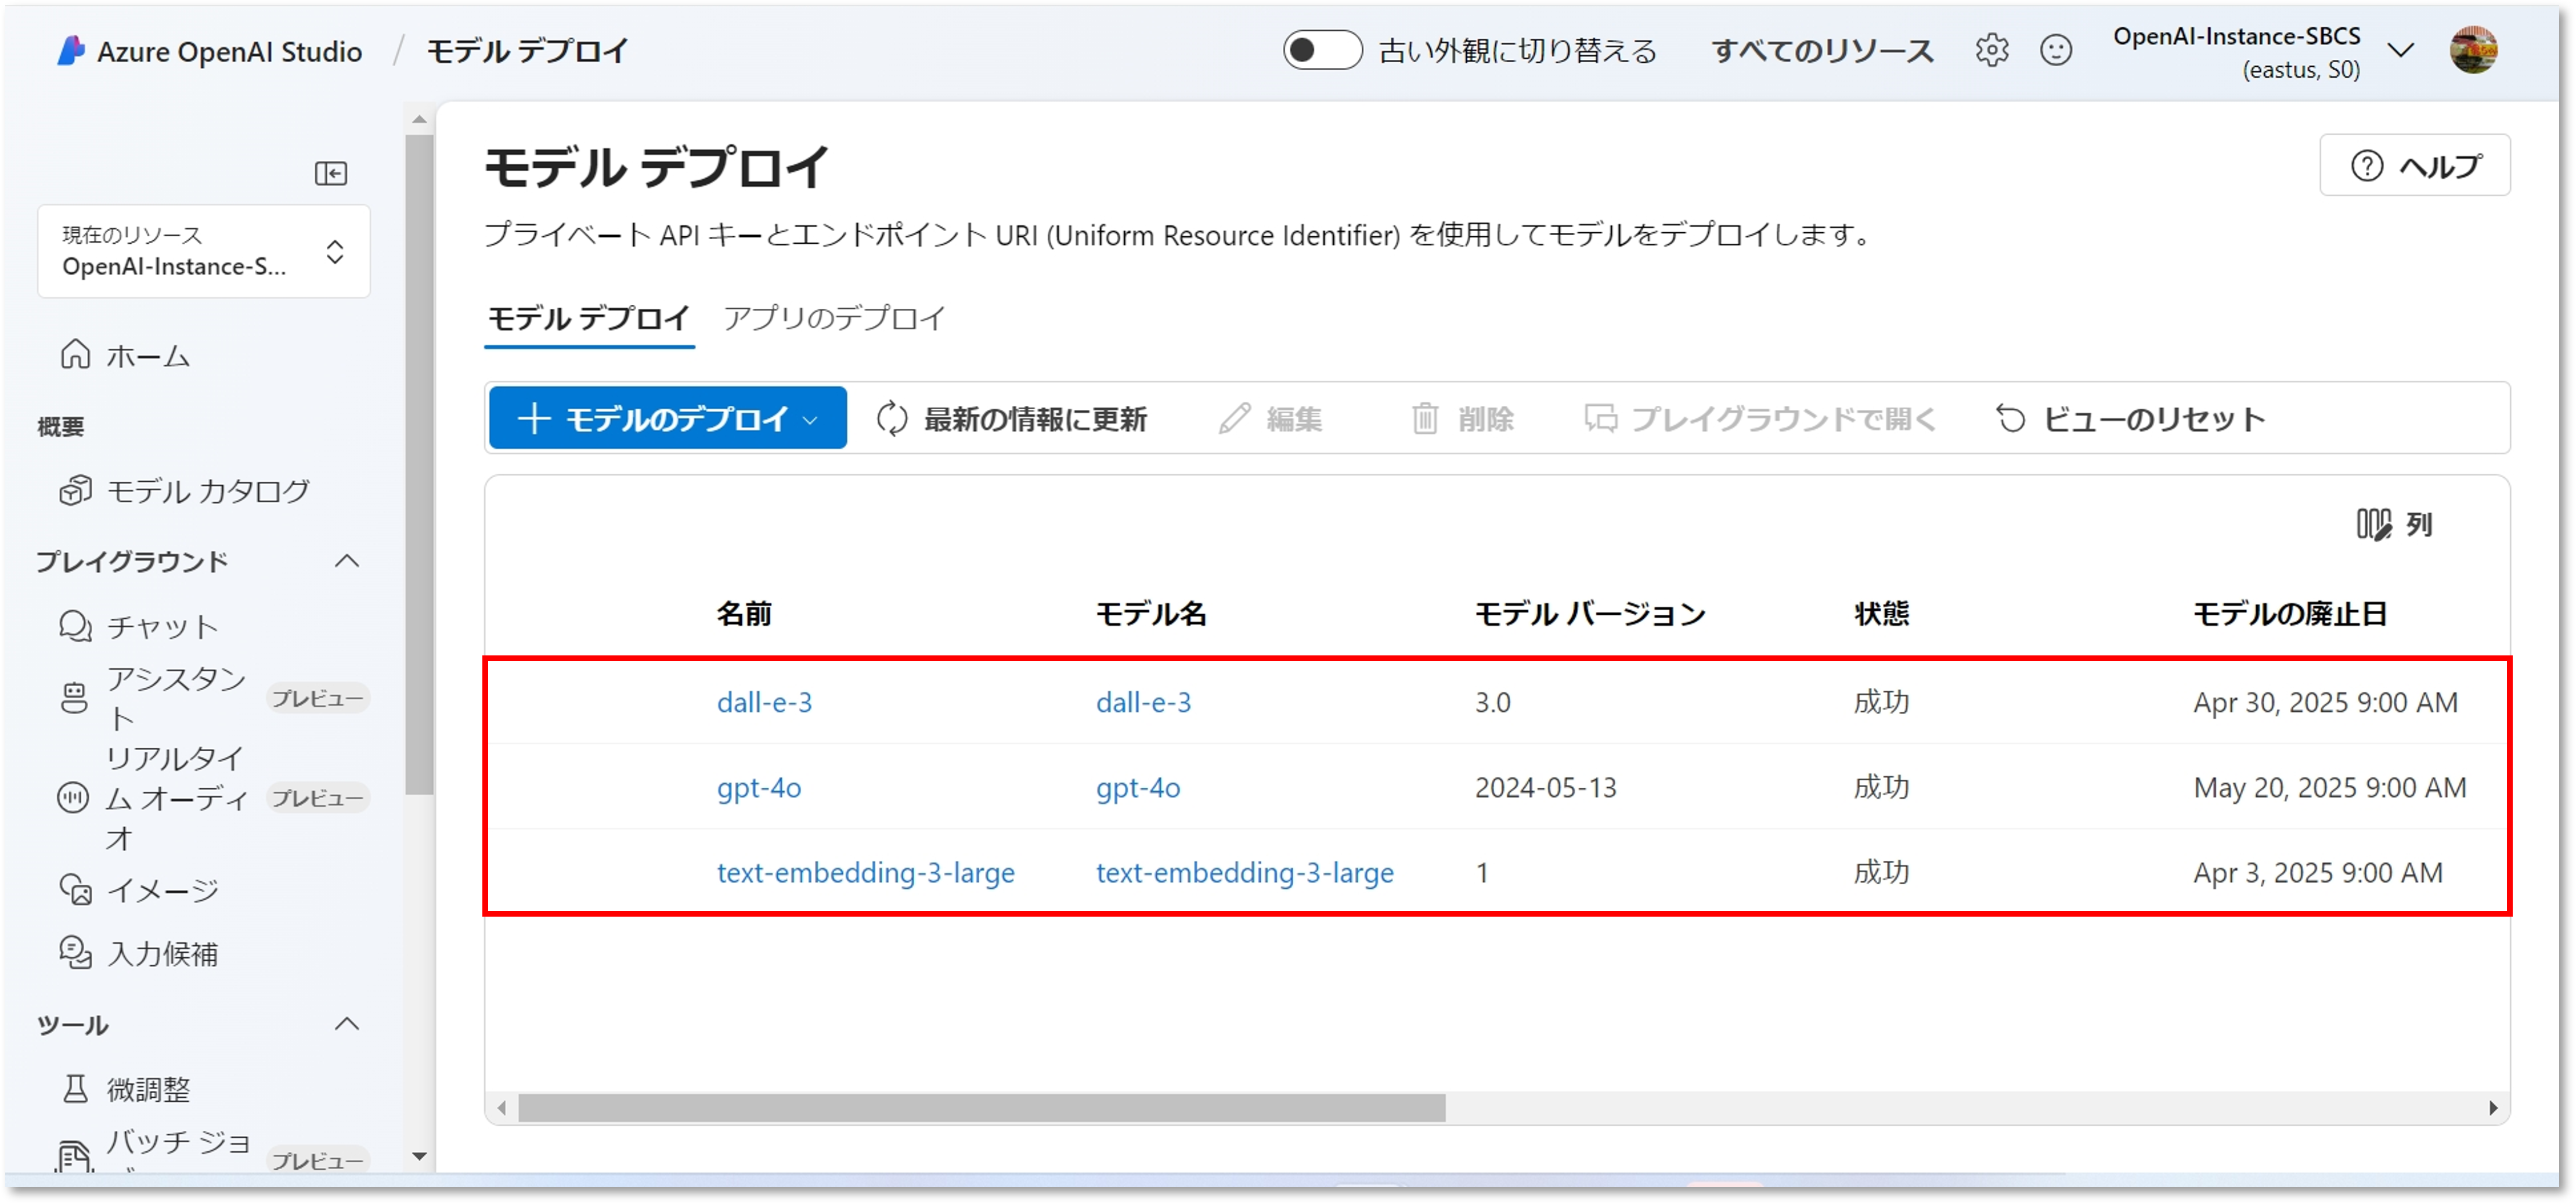This screenshot has width=2576, height=1204.
Task: Open gpt-4o model name link
Action: click(x=1137, y=788)
